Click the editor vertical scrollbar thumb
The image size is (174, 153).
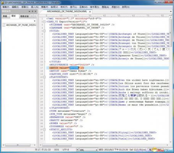tap(171, 33)
